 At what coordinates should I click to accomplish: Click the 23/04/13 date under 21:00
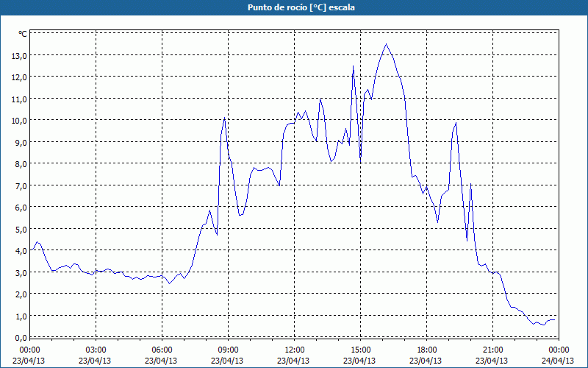(492, 361)
